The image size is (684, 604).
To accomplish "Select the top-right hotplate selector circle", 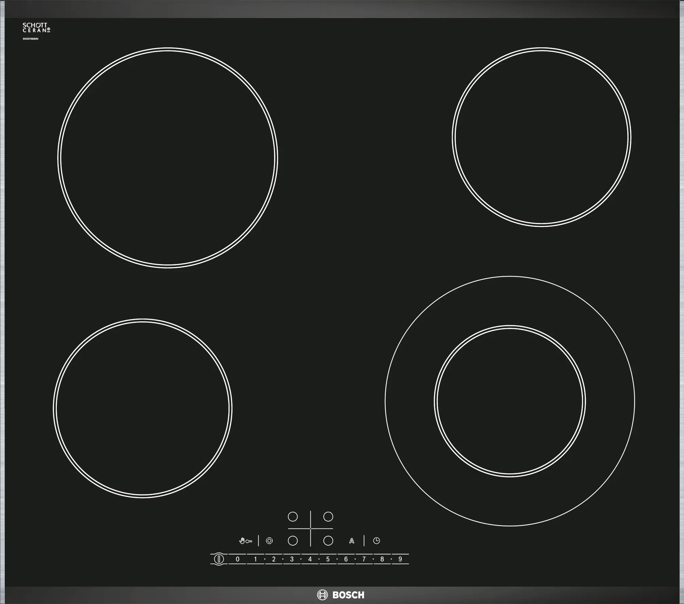I will (328, 517).
